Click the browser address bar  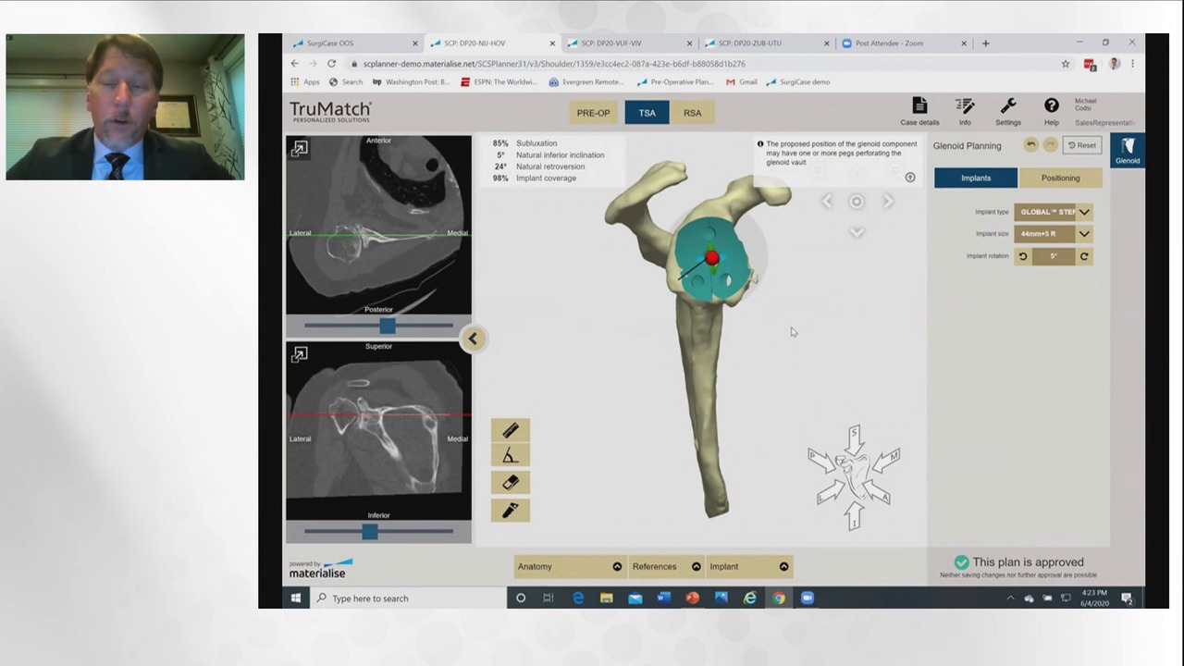[x=703, y=64]
